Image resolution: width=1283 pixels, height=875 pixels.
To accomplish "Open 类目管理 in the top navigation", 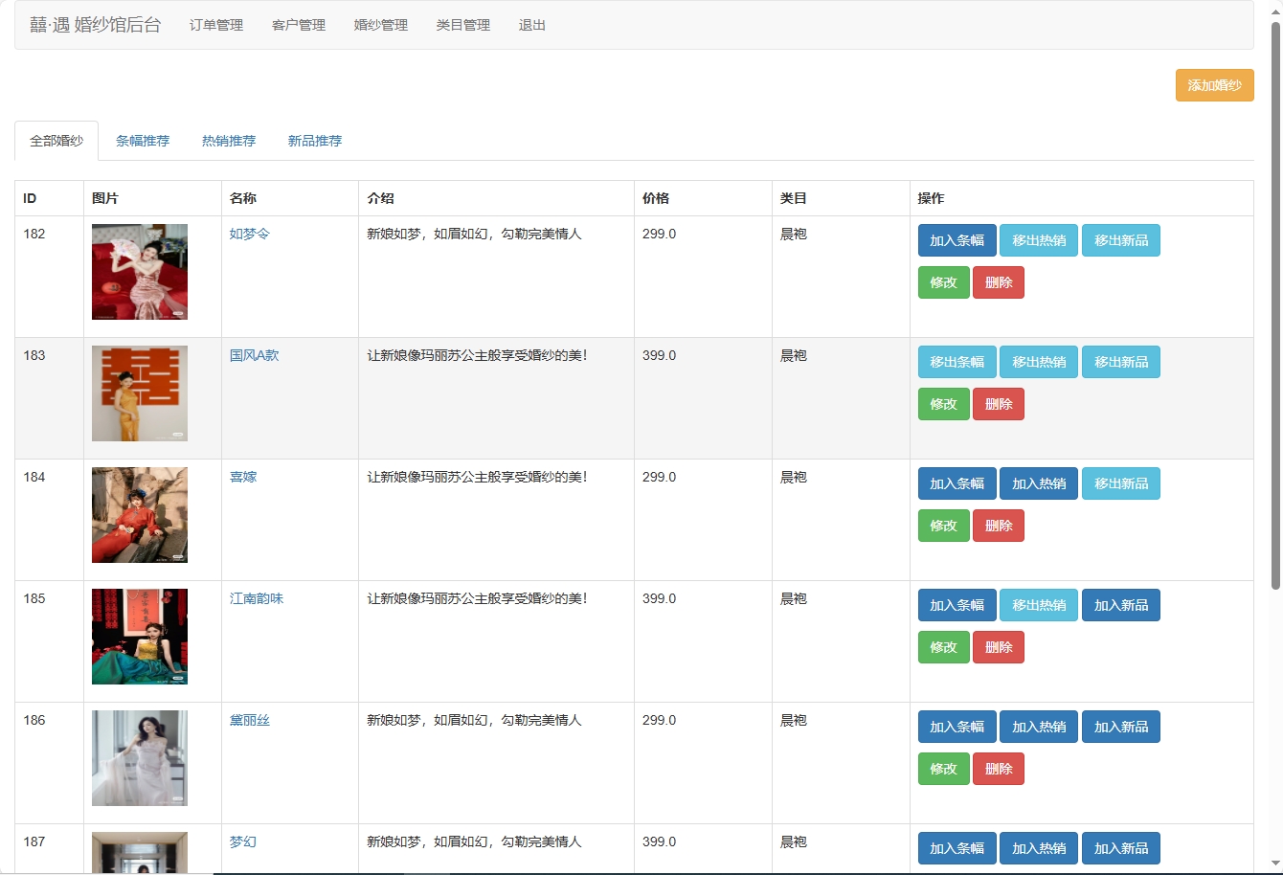I will pos(463,26).
